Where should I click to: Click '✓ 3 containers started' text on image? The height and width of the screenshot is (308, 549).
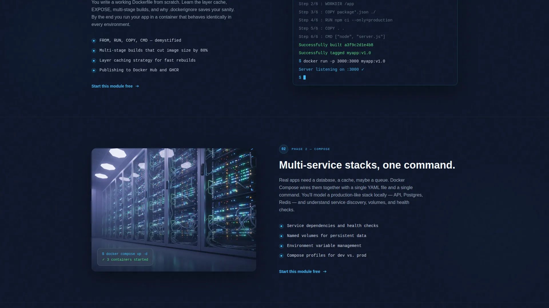pyautogui.click(x=125, y=260)
